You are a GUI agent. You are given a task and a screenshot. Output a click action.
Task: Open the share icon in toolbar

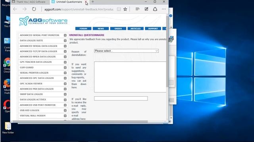[155, 9]
